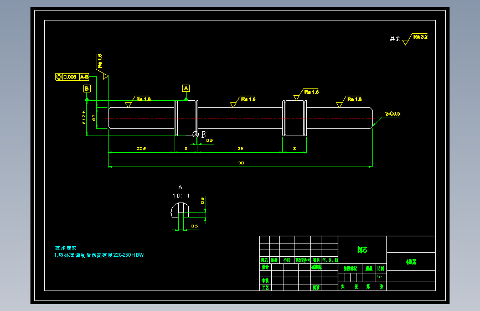This screenshot has width=480, height=311.
Task: Select the '重量' weight header cell
Action: pyautogui.click(x=369, y=268)
